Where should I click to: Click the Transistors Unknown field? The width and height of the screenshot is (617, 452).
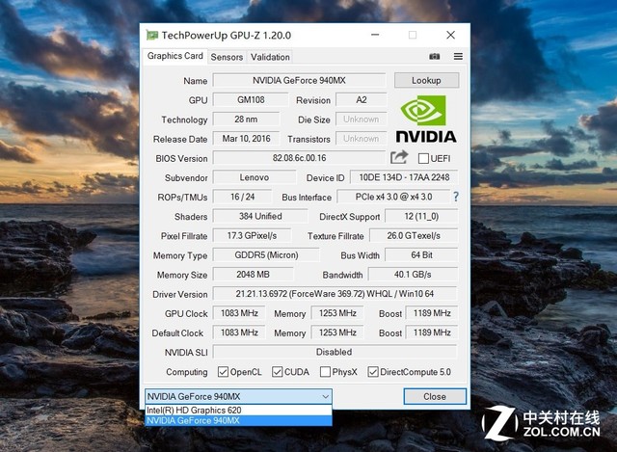click(x=362, y=139)
